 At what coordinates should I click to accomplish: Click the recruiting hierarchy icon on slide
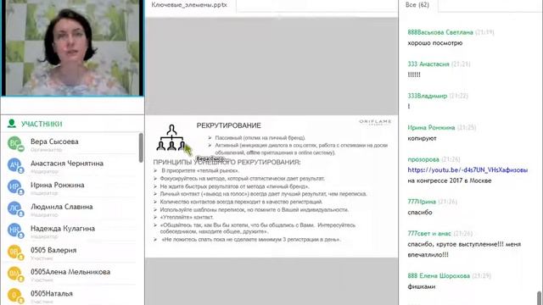[171, 137]
